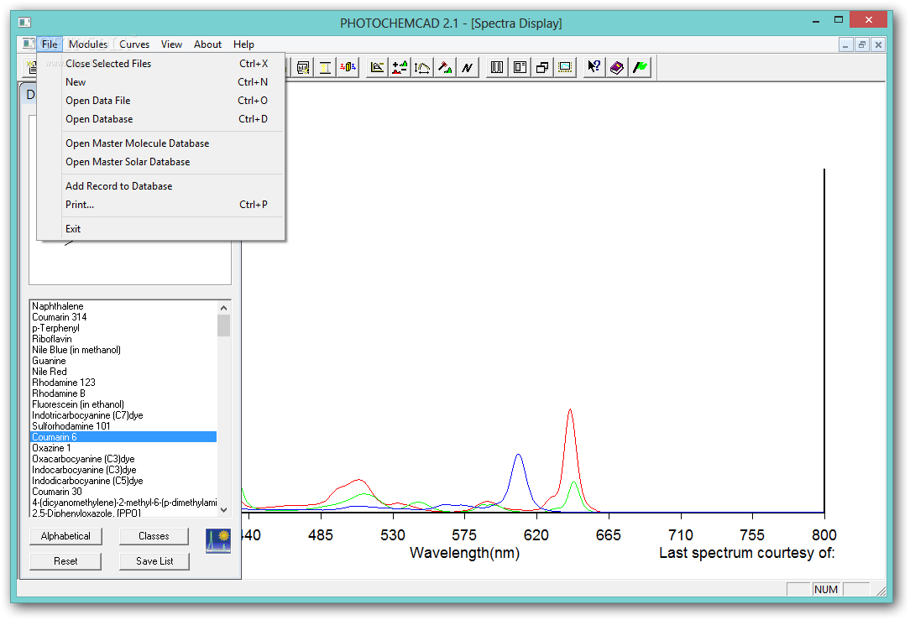Click the Save List button

coord(154,561)
